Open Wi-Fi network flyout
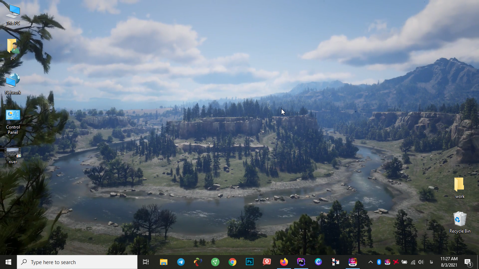 (413, 262)
